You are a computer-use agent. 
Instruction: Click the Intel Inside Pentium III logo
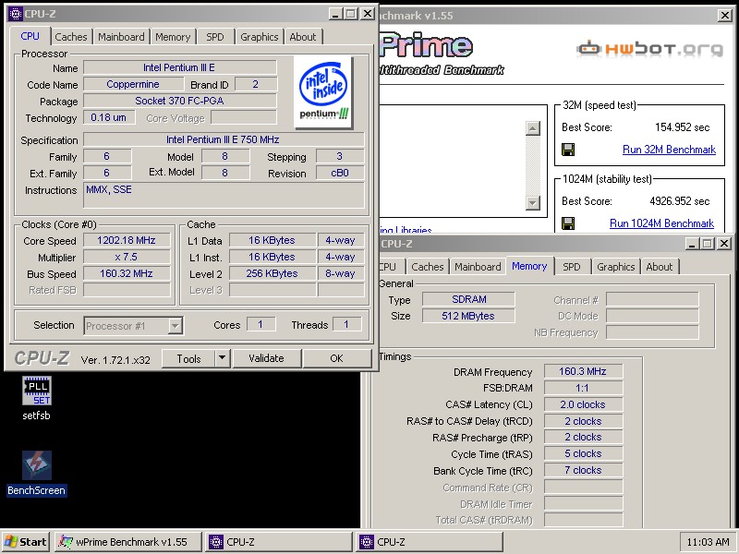[x=323, y=91]
